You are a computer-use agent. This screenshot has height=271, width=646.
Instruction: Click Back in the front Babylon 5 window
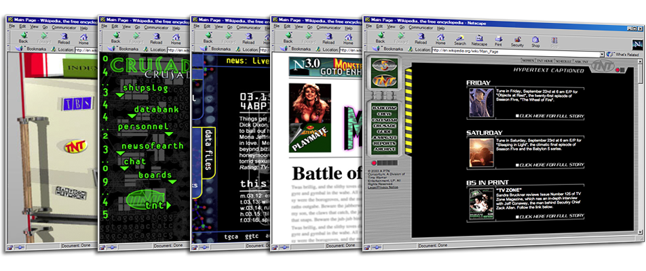click(380, 38)
